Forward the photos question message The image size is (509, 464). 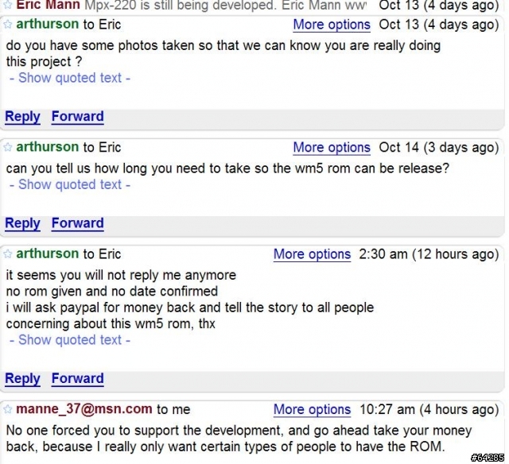(78, 117)
